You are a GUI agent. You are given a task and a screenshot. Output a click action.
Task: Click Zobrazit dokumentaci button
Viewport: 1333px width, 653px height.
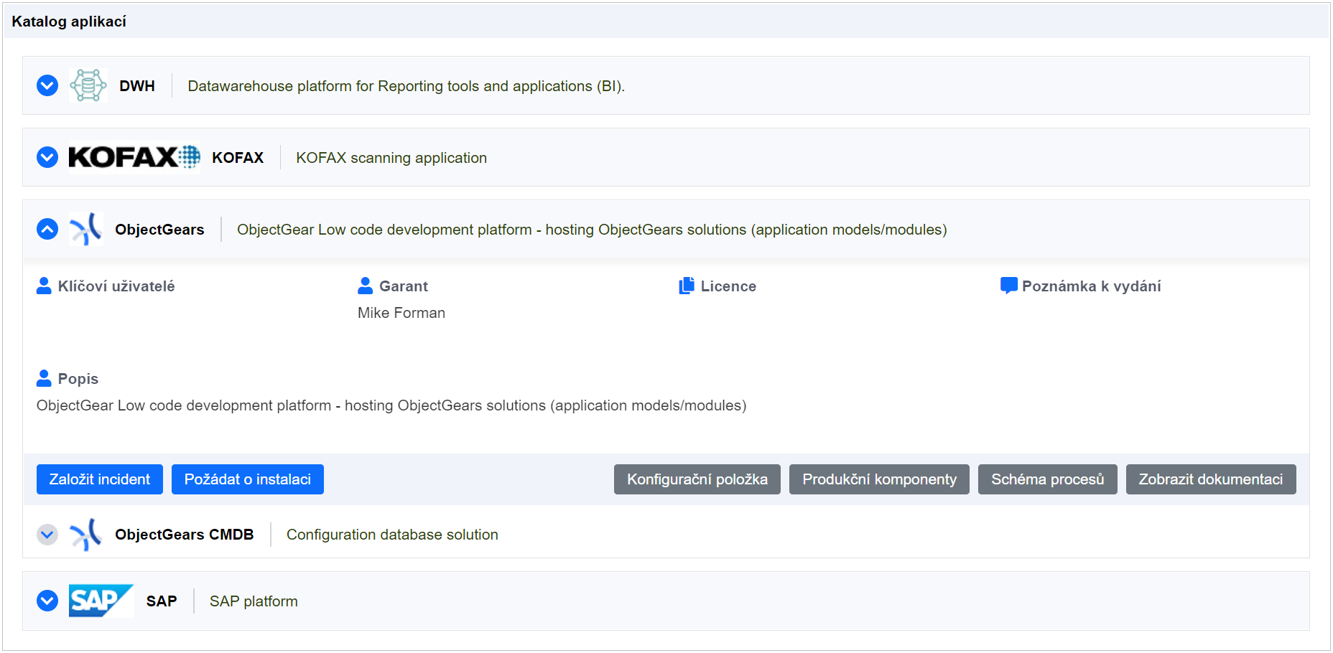(x=1210, y=479)
